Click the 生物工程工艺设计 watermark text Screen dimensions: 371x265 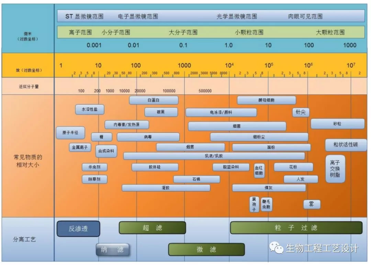pyautogui.click(x=322, y=248)
